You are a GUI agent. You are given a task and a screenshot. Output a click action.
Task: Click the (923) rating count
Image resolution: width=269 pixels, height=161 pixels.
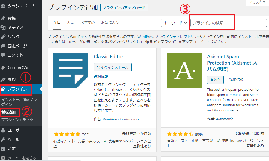pos(86,135)
